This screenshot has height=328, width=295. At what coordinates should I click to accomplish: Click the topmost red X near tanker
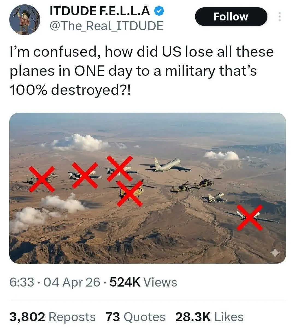[x=119, y=168]
